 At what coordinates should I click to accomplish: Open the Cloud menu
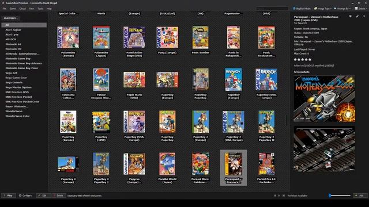pyautogui.click(x=22, y=9)
